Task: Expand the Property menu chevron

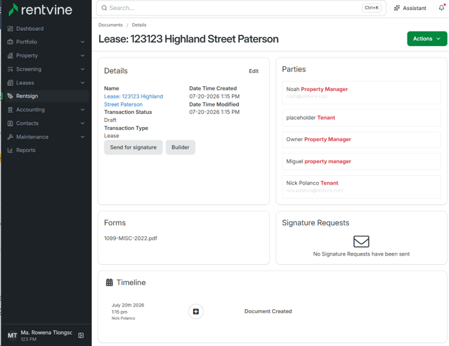Action: coord(82,56)
